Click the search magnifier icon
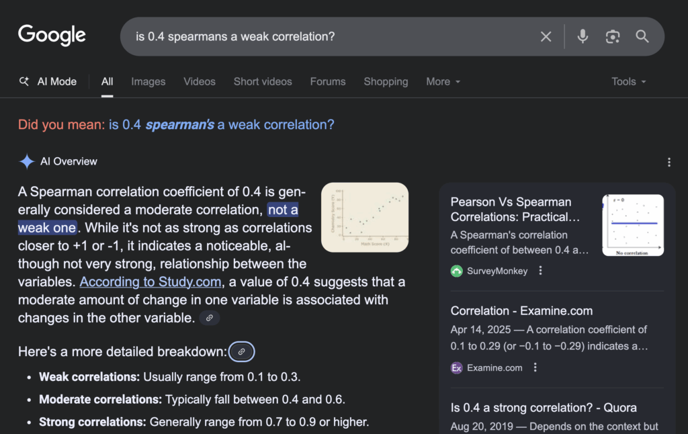This screenshot has width=688, height=434. (x=642, y=36)
